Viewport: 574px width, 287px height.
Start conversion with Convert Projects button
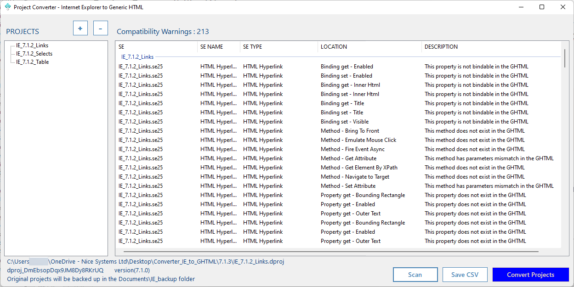(x=530, y=275)
